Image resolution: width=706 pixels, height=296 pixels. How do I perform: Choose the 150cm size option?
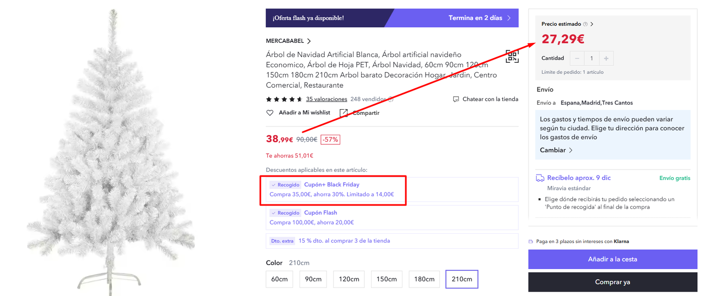tap(387, 279)
